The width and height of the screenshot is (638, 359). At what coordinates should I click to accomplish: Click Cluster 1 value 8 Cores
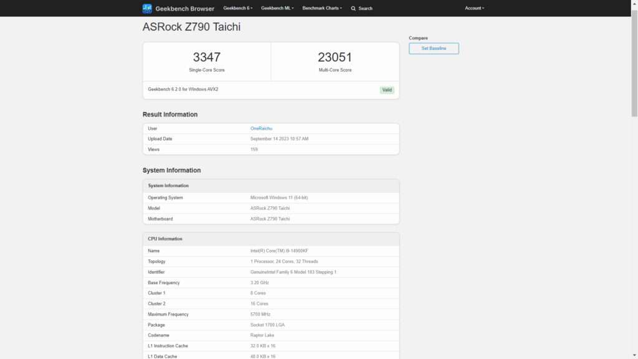click(x=257, y=293)
